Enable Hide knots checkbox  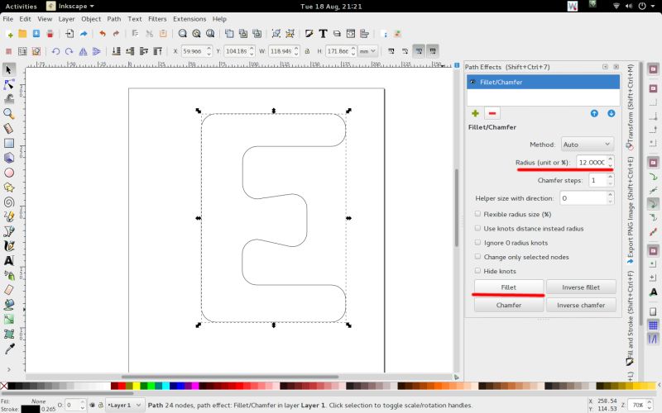477,271
